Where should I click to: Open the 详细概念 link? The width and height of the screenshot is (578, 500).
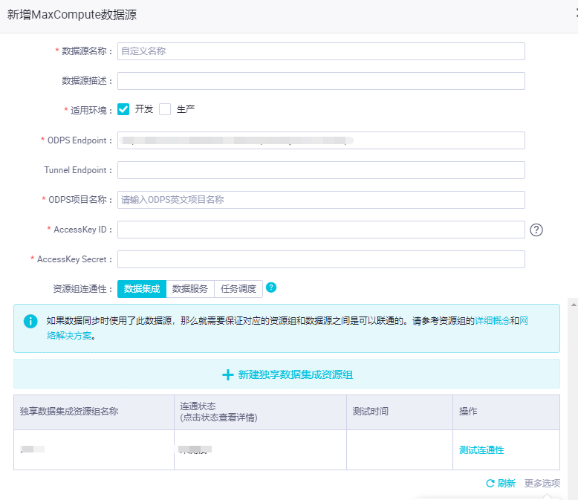coord(492,321)
